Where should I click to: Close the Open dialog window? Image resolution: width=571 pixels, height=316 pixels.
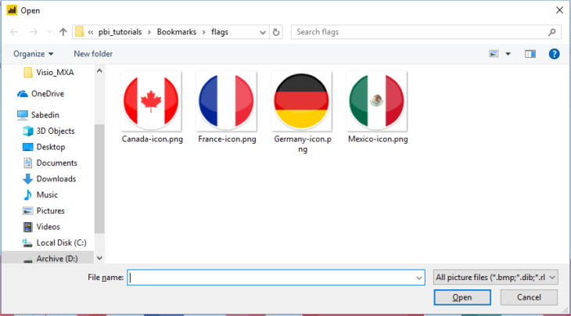560,10
